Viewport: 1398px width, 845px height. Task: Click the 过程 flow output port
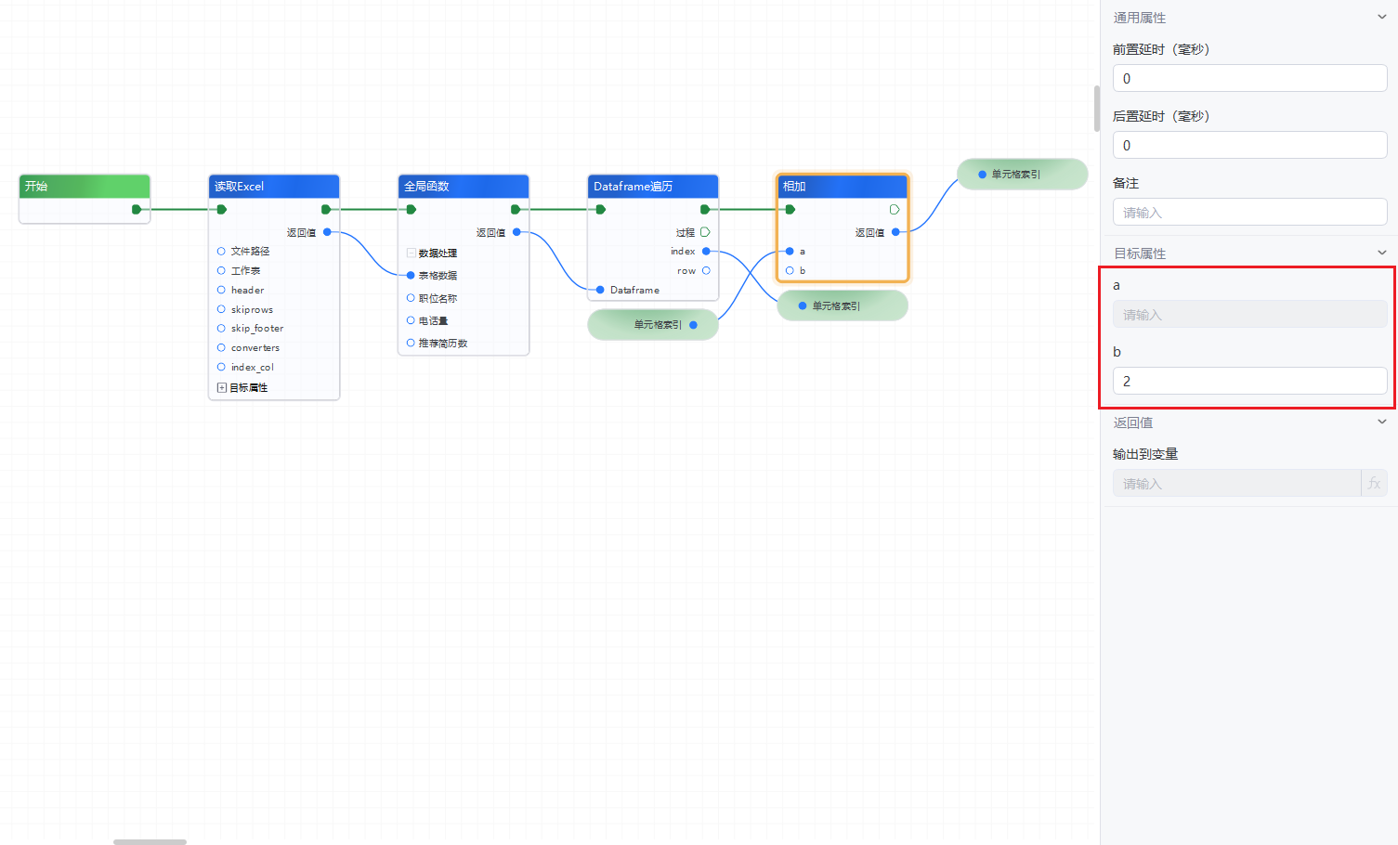(705, 232)
